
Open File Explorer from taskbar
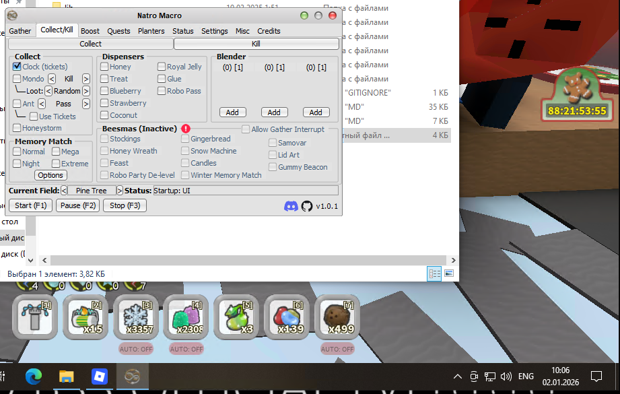67,376
